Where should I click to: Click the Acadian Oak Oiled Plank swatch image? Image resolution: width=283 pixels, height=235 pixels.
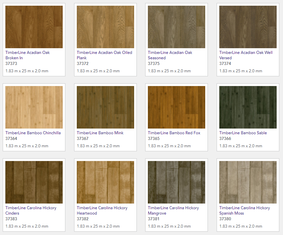(105, 27)
